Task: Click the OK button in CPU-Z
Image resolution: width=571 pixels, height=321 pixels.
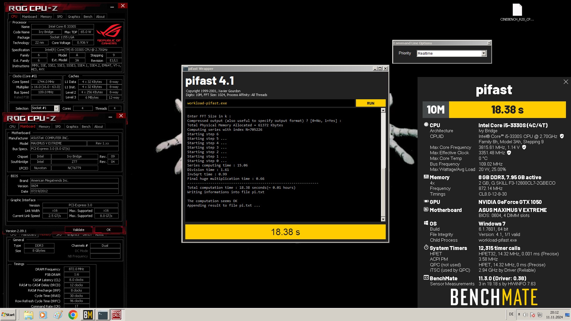Action: pos(109,230)
